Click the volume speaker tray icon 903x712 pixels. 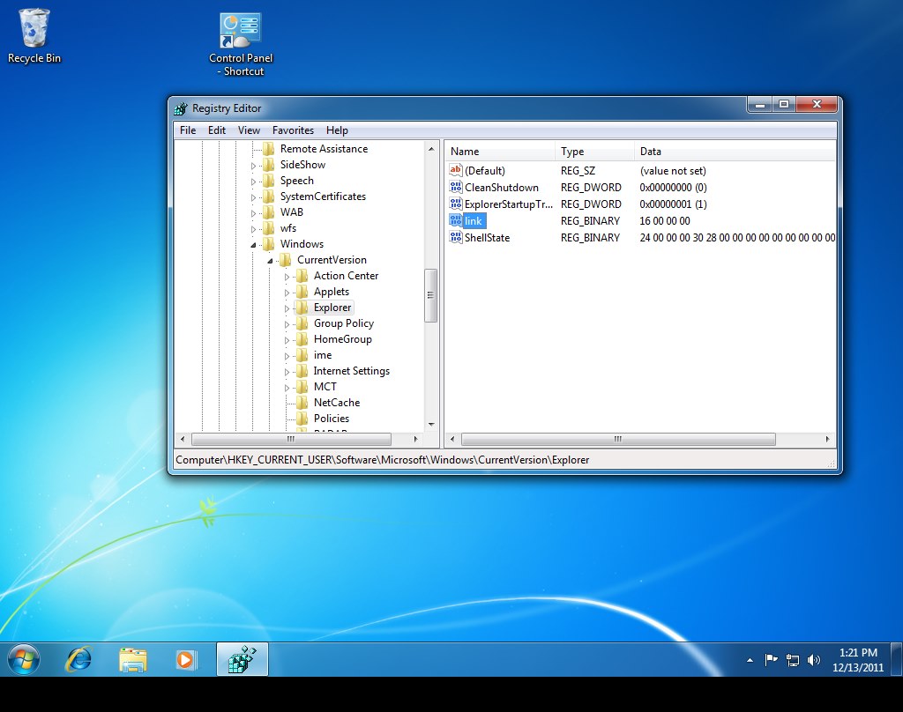814,660
